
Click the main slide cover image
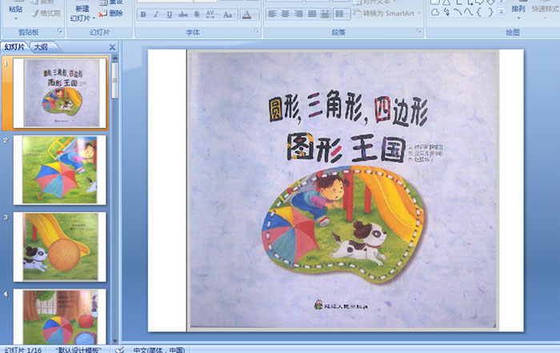342,190
